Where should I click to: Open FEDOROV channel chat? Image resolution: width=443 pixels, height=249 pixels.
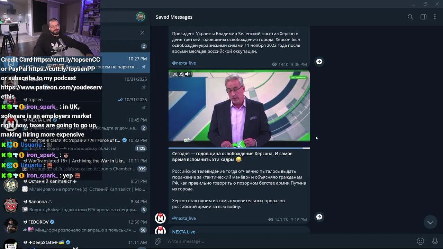[75, 226]
